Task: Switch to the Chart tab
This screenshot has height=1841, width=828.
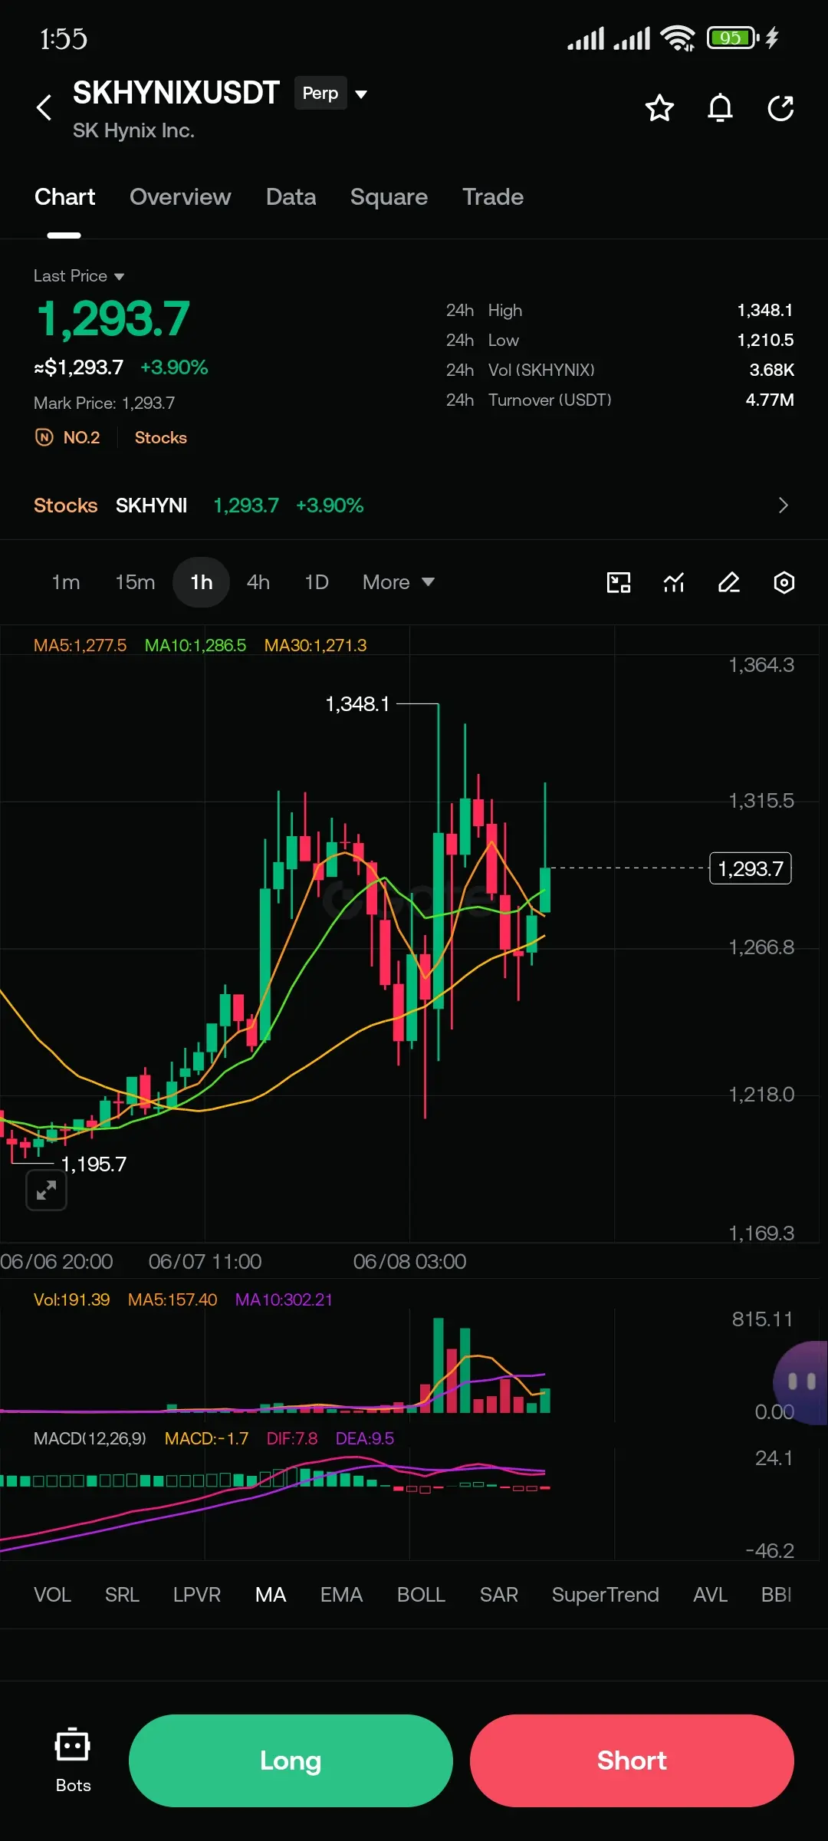Action: click(64, 197)
